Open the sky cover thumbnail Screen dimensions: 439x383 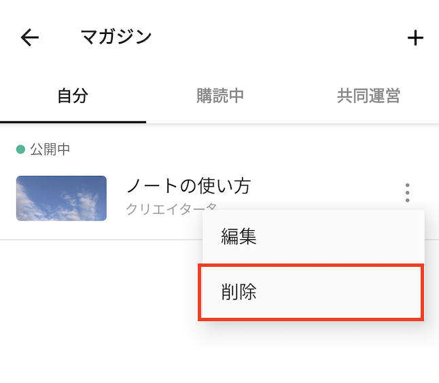(x=61, y=198)
